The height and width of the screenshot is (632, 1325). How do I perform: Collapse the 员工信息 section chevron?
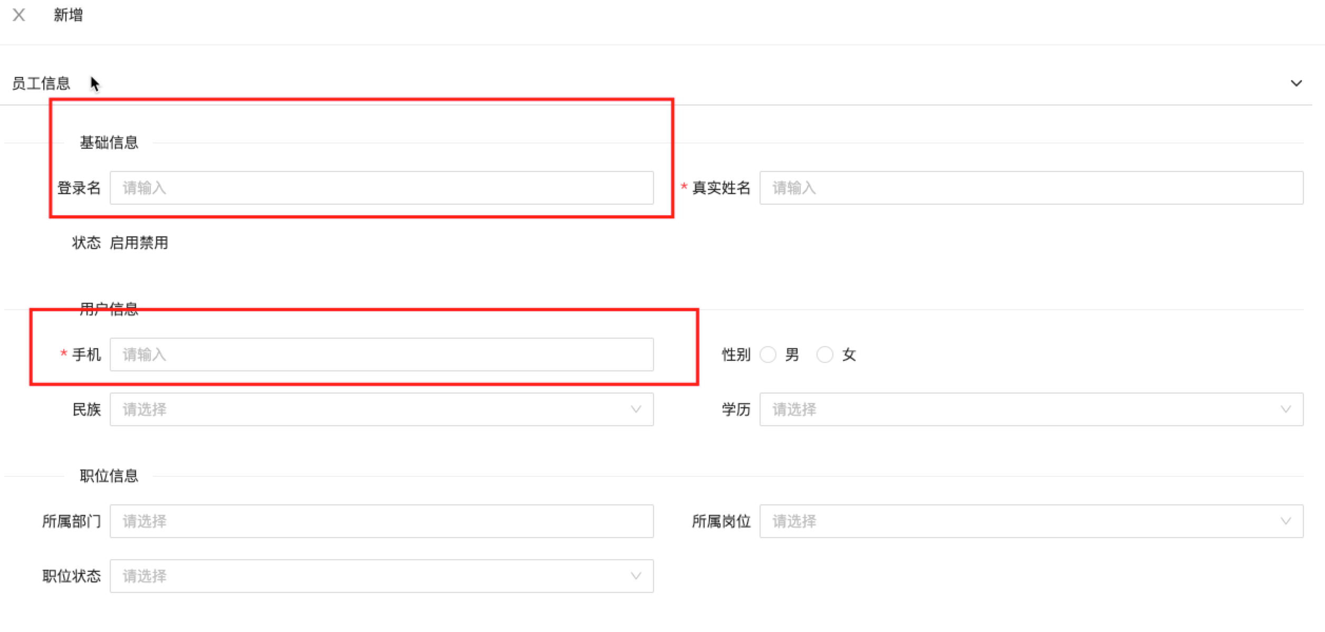point(1296,83)
